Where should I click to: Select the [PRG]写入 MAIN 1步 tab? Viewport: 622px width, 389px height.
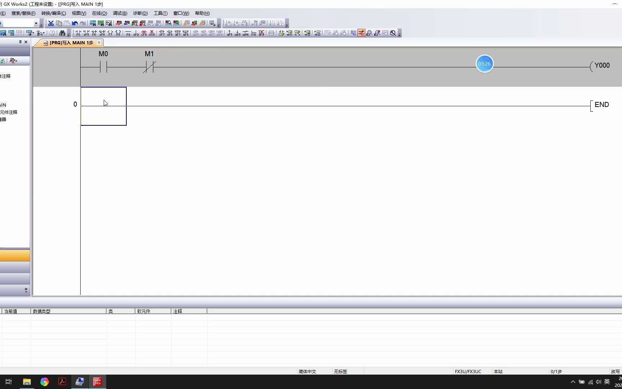[x=71, y=43]
